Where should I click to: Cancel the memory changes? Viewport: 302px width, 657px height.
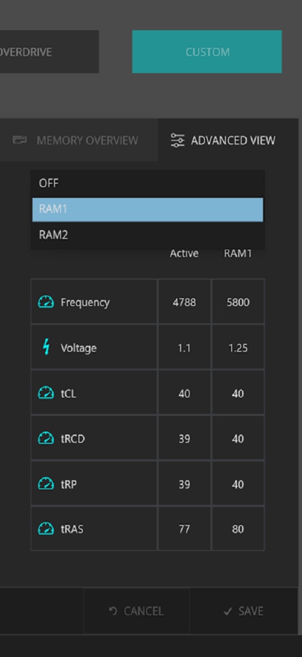137,611
